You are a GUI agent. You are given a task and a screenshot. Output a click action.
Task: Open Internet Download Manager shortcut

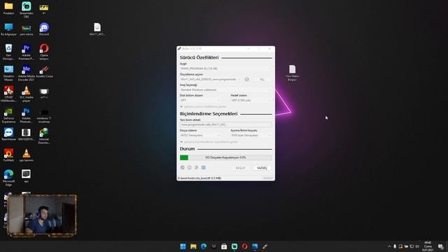[x=44, y=136]
